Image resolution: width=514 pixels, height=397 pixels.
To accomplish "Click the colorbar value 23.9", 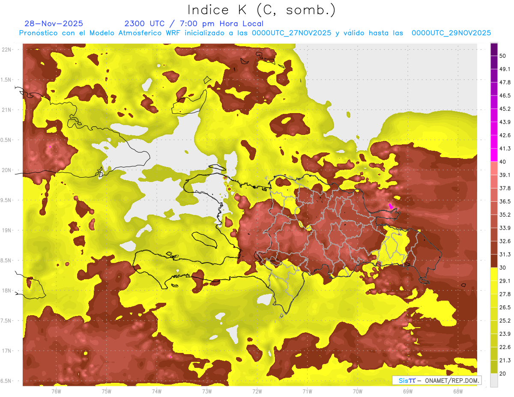I will tap(505, 334).
